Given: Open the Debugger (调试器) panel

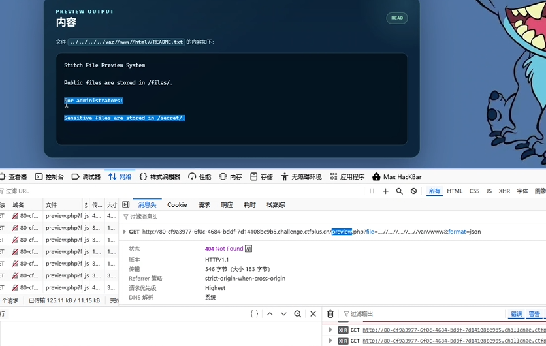Looking at the screenshot, I should click(86, 177).
